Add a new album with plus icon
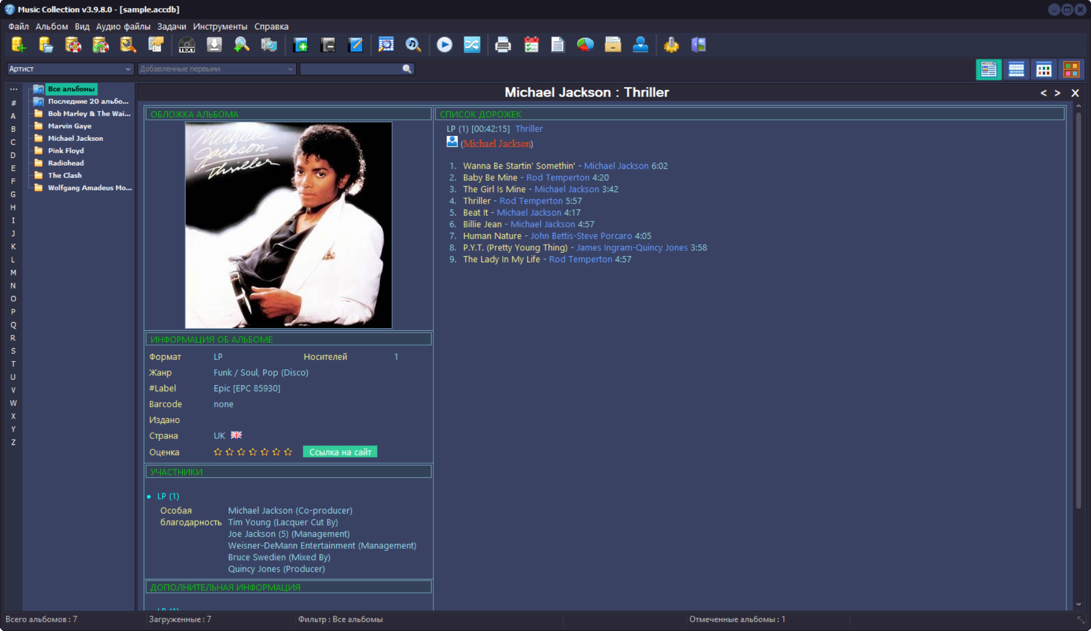 301,45
